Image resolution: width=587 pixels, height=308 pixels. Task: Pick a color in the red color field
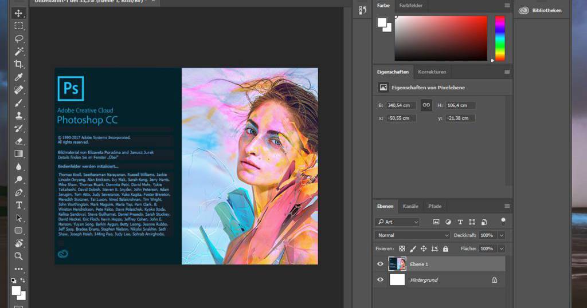point(441,38)
